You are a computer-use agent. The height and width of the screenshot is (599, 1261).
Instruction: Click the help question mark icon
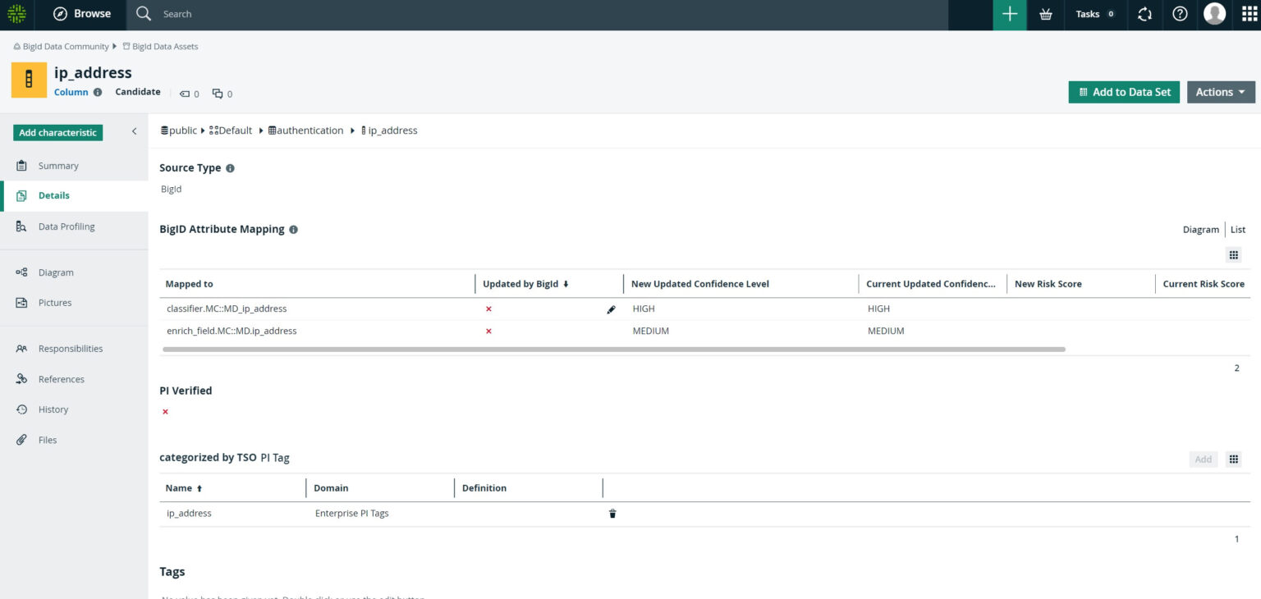[1180, 14]
